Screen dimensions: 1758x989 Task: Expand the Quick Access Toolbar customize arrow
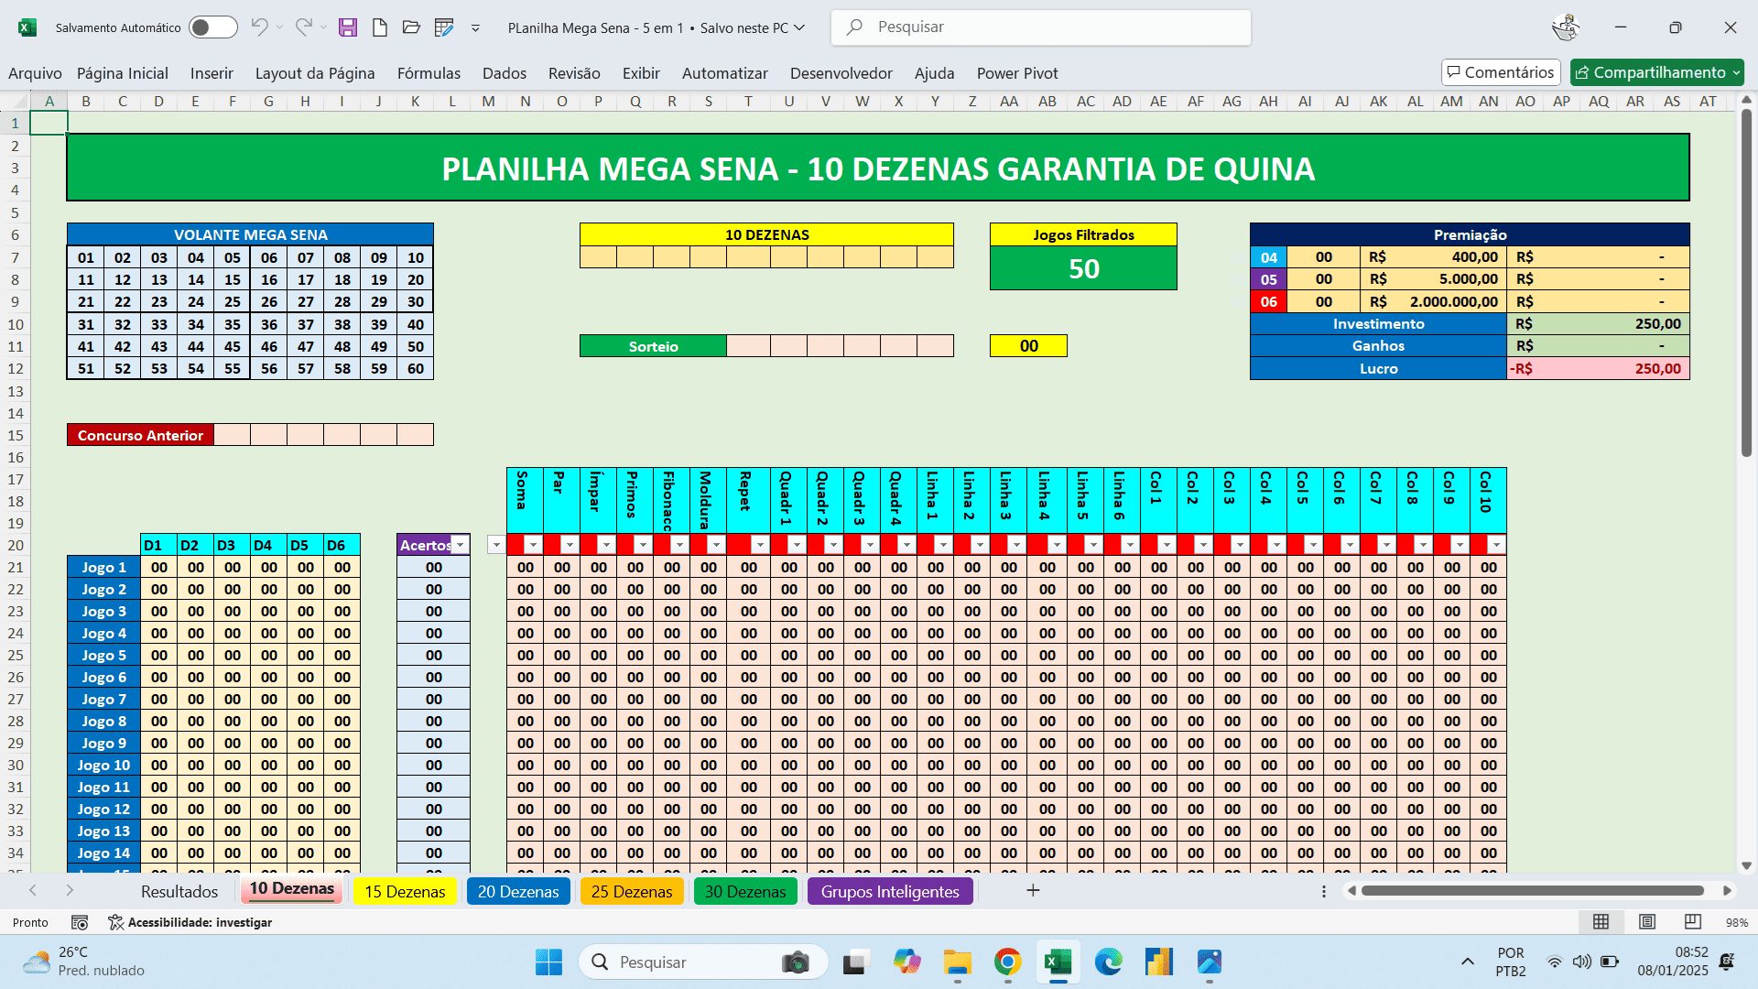(x=475, y=28)
